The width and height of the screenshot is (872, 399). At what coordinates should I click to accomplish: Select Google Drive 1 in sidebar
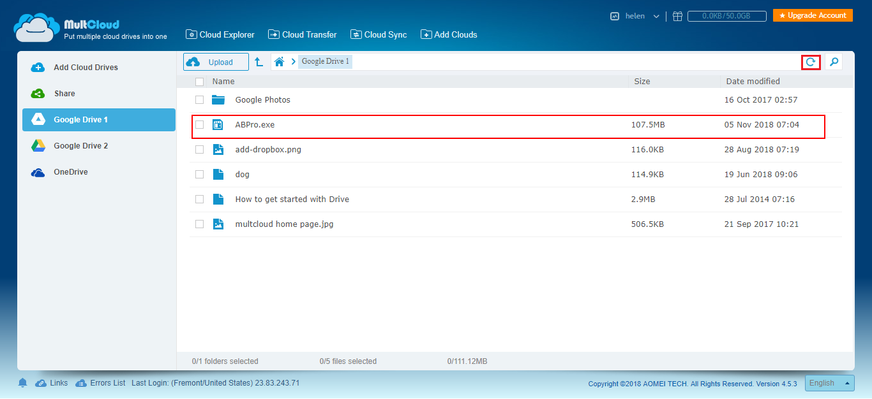coord(99,120)
